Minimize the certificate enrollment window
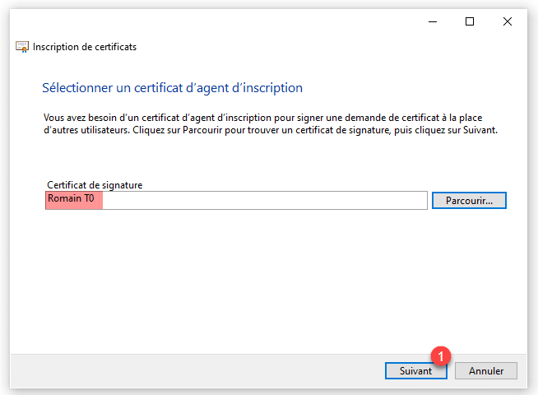The width and height of the screenshot is (538, 395). [x=431, y=22]
